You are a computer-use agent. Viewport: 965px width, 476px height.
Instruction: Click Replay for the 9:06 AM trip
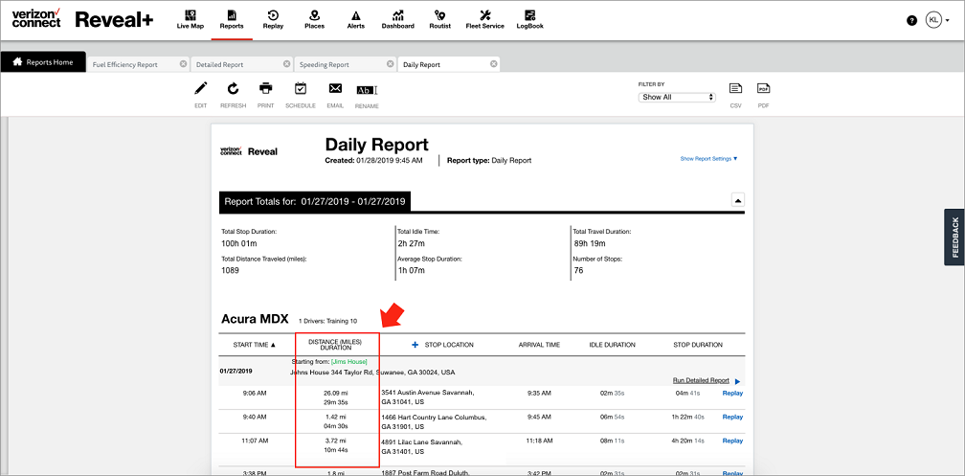(732, 393)
